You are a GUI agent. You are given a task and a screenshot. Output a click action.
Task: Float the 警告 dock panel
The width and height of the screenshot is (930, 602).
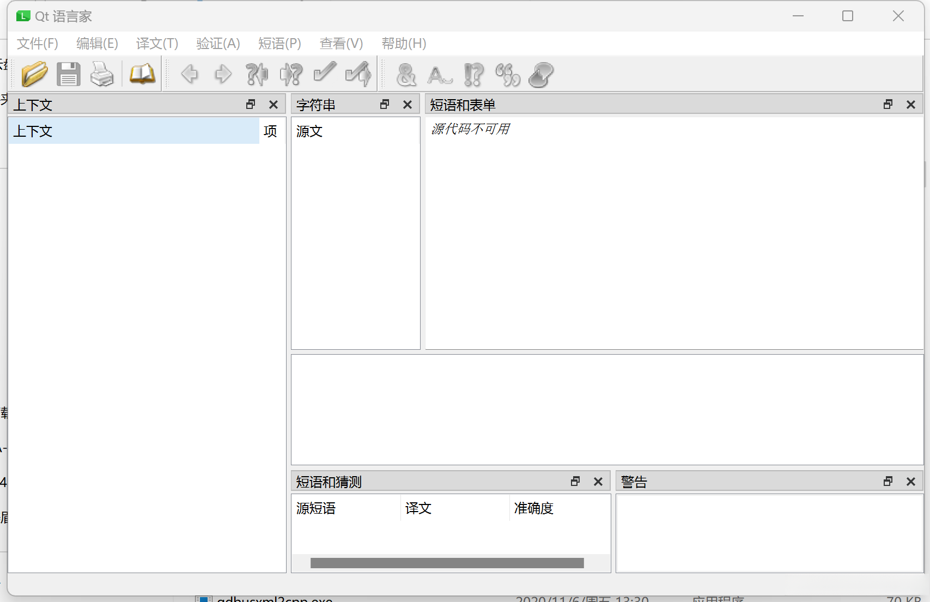coord(888,481)
